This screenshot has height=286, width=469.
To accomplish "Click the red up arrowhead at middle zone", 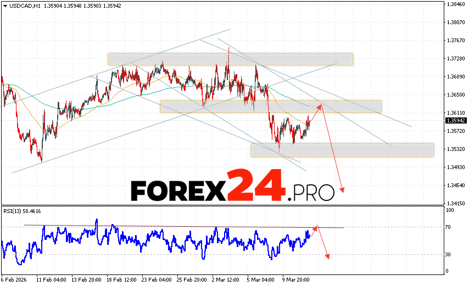I will 321,106.
